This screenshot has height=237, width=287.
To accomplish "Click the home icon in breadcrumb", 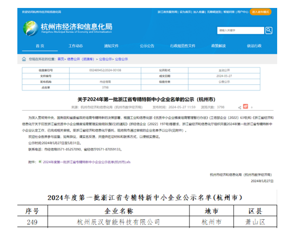I will [24, 59].
